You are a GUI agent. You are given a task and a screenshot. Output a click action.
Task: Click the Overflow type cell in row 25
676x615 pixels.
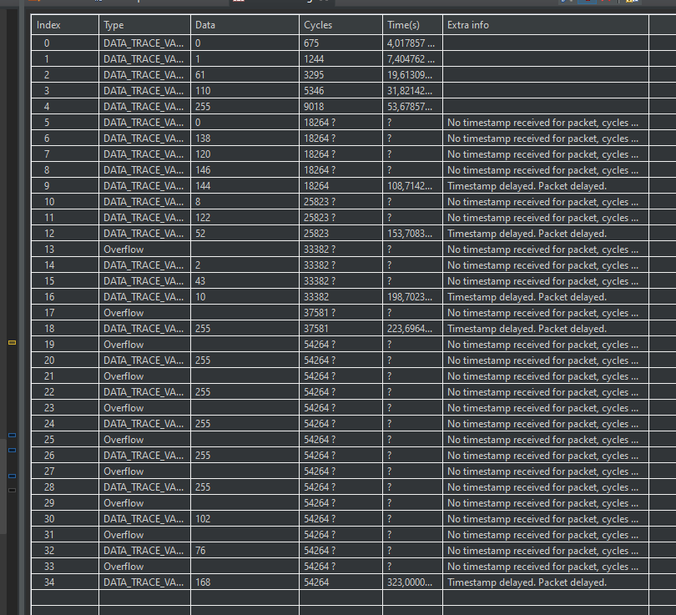[x=144, y=440]
